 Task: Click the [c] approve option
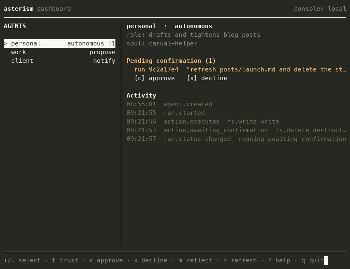pos(155,78)
